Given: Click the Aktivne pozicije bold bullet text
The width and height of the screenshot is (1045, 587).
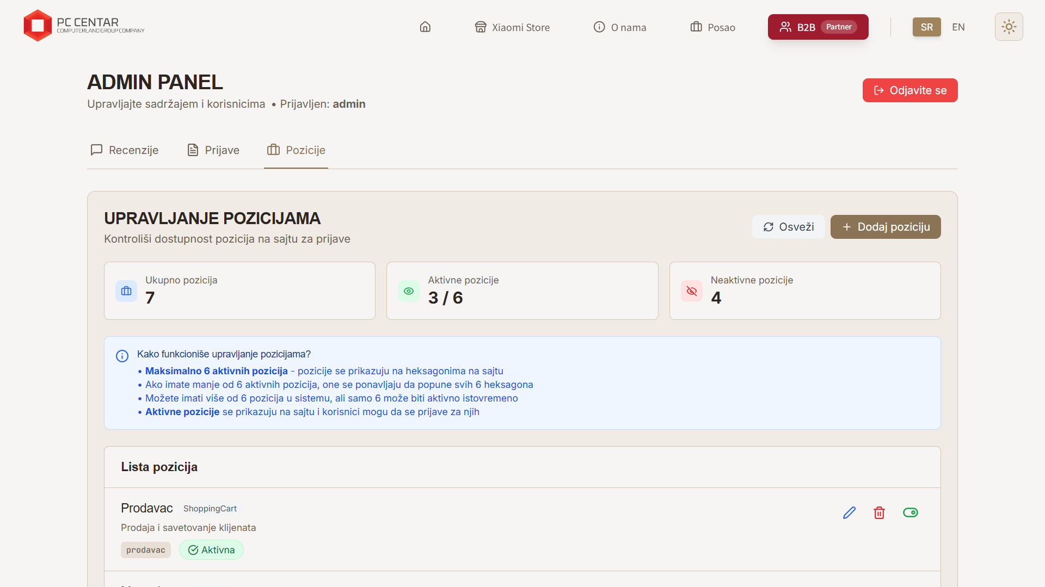Looking at the screenshot, I should [182, 412].
